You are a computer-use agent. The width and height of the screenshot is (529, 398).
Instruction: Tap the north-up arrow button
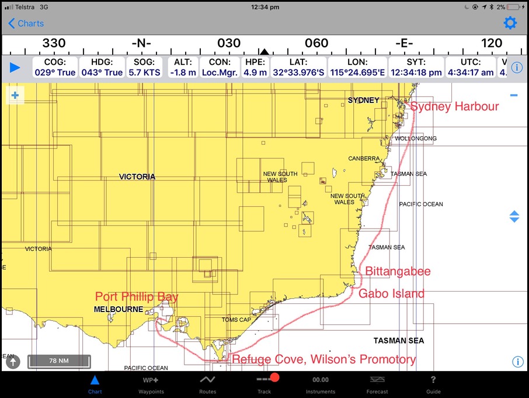point(13,362)
